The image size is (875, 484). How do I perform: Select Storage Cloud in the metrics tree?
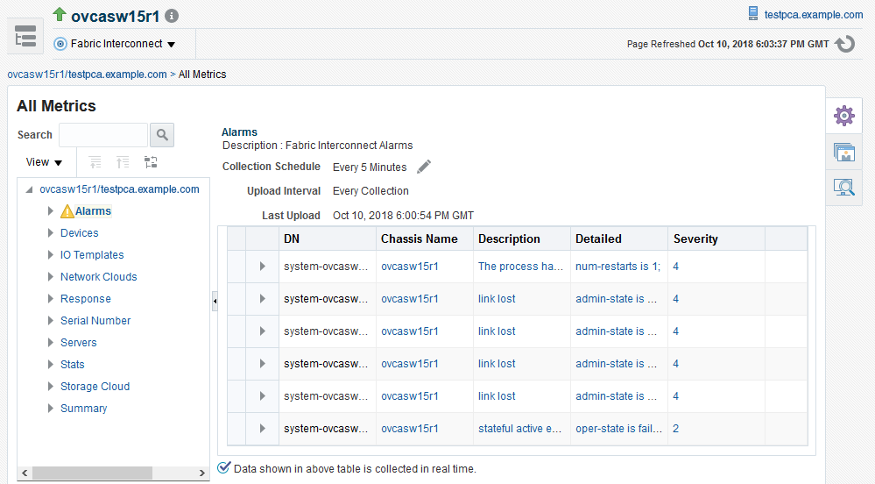pos(95,387)
